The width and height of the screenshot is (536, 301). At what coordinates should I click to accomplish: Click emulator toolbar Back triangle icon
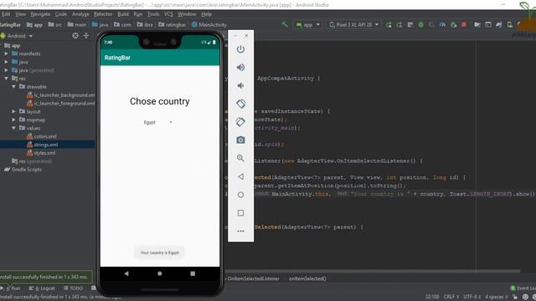(x=240, y=176)
